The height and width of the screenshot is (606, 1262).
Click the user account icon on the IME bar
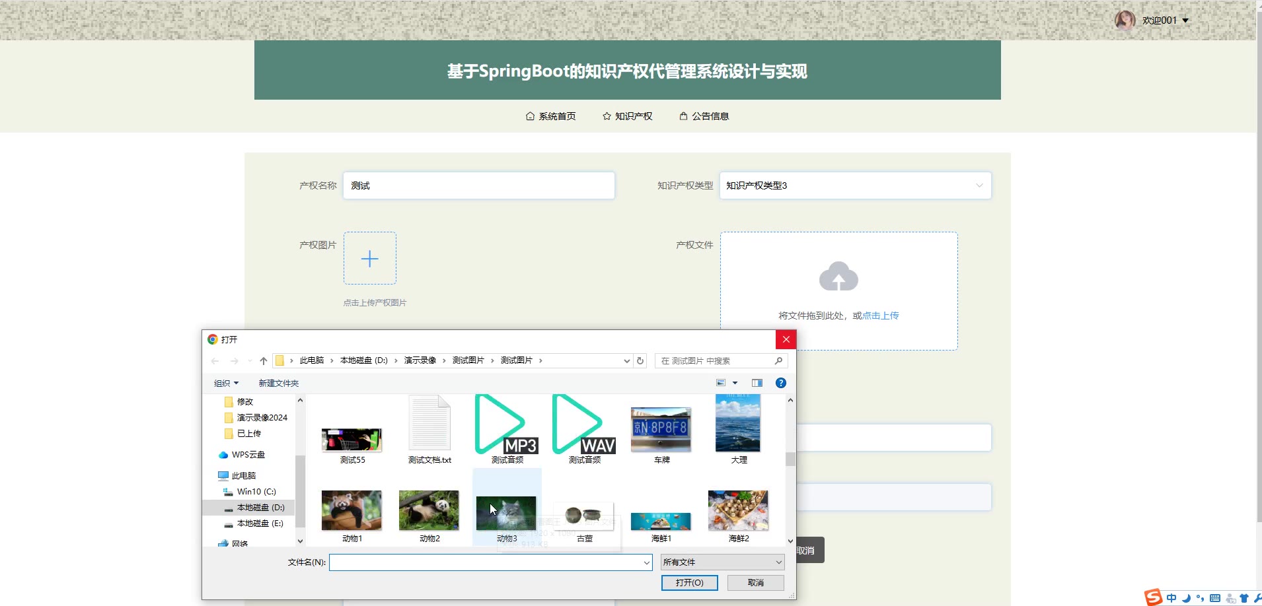[x=1230, y=598]
